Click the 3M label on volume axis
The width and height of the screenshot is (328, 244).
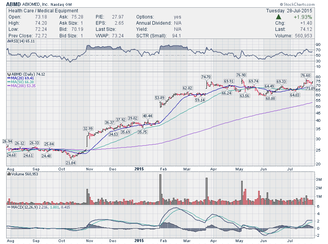pyautogui.click(x=319, y=180)
